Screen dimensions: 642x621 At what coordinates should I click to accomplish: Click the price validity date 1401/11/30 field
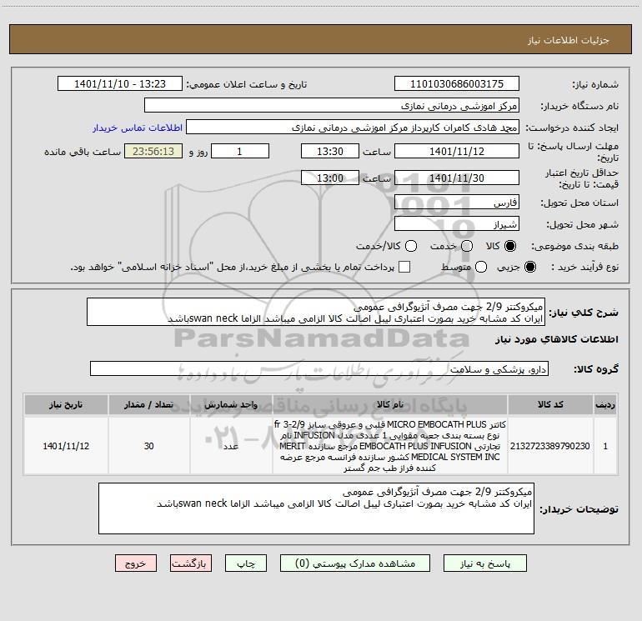click(457, 178)
